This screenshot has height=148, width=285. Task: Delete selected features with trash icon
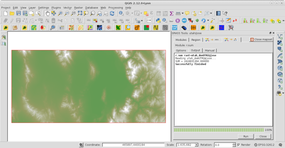53,20
